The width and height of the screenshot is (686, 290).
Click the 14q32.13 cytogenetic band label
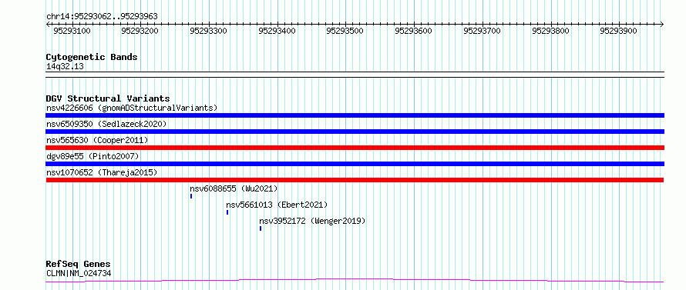(65, 66)
